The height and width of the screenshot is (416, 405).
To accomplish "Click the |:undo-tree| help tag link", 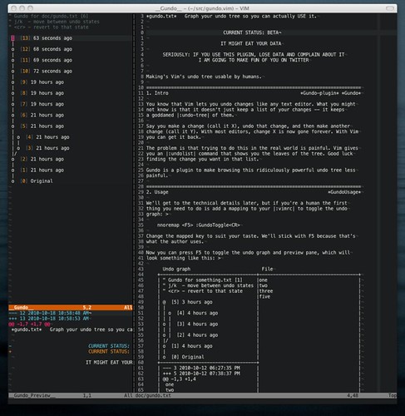I will pos(194,115).
